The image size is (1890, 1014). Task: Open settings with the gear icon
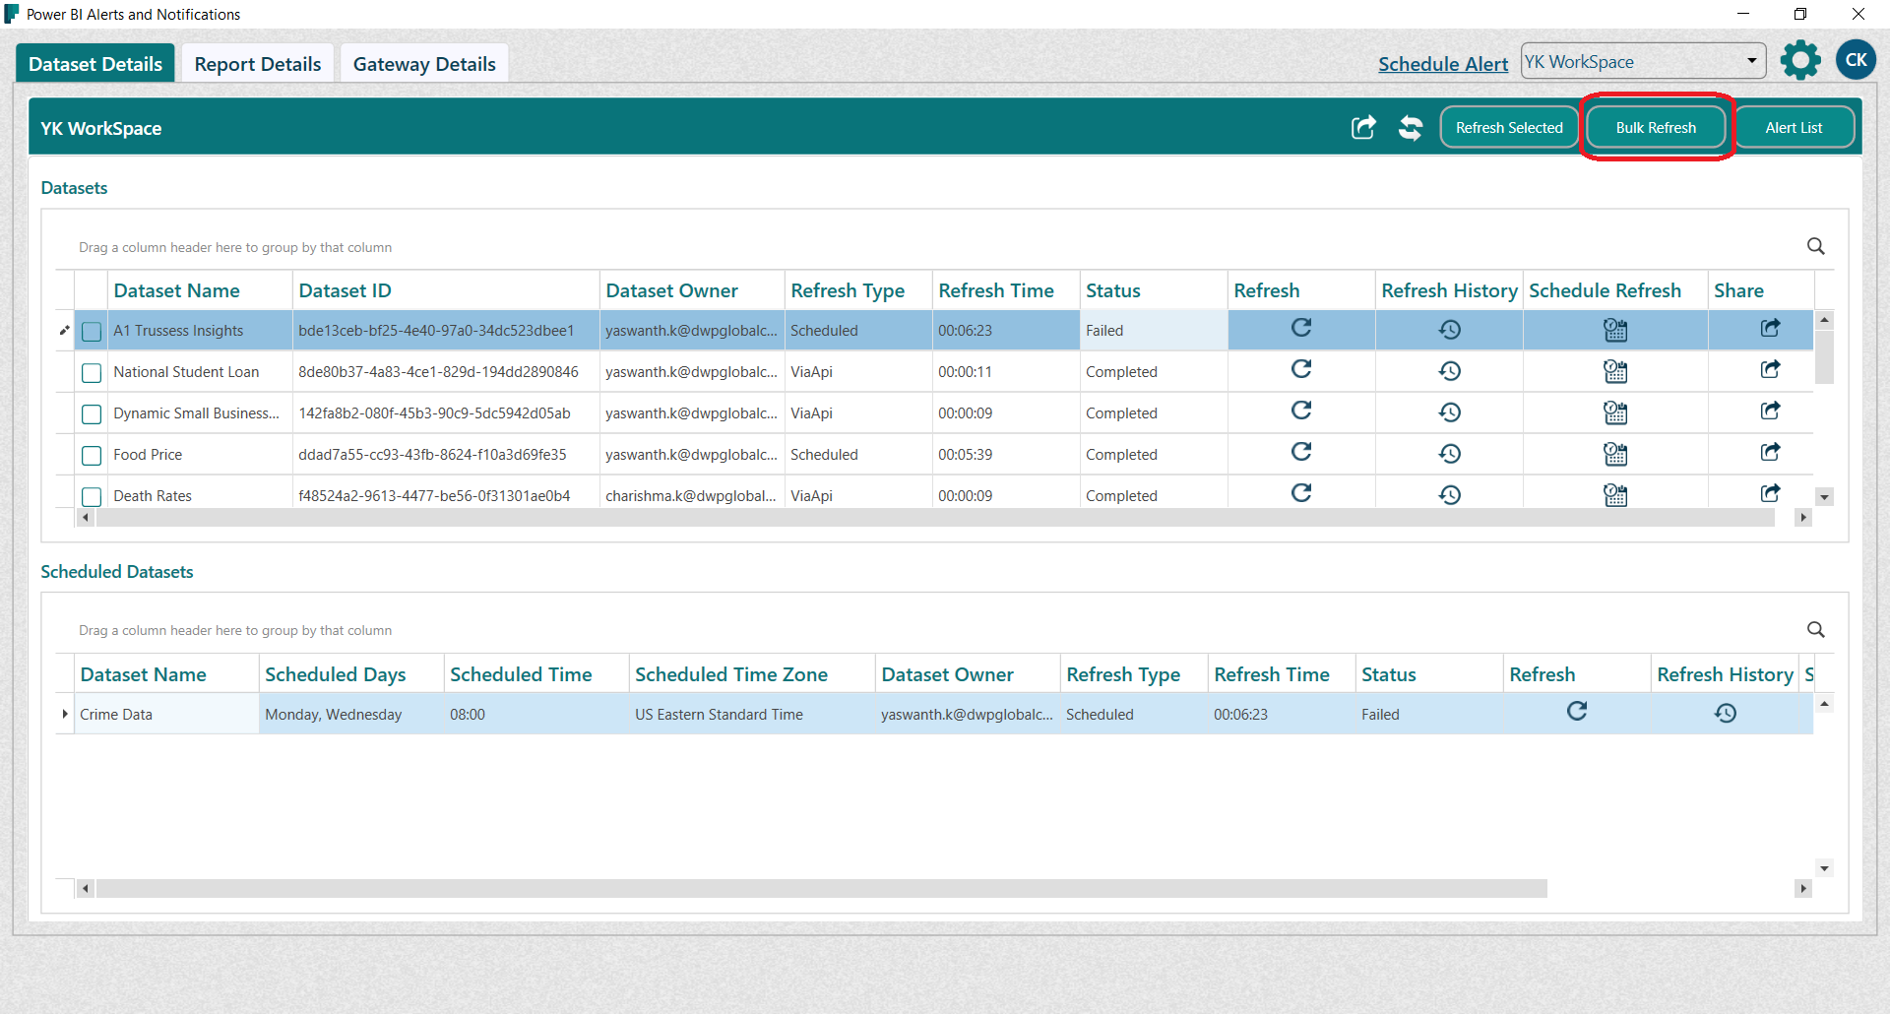[1800, 60]
